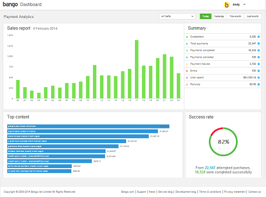
Task: Click the Total payments label in Summary
Action: pyautogui.click(x=199, y=44)
